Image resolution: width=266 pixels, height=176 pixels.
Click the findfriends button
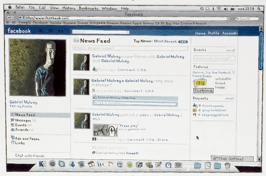click(203, 91)
